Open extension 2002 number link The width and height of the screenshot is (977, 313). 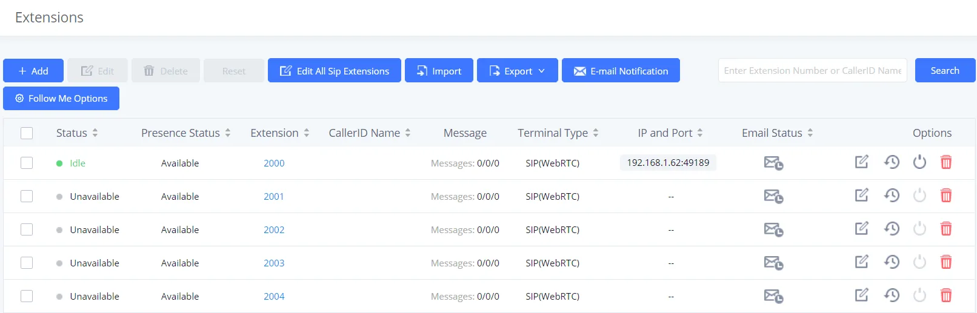(274, 230)
